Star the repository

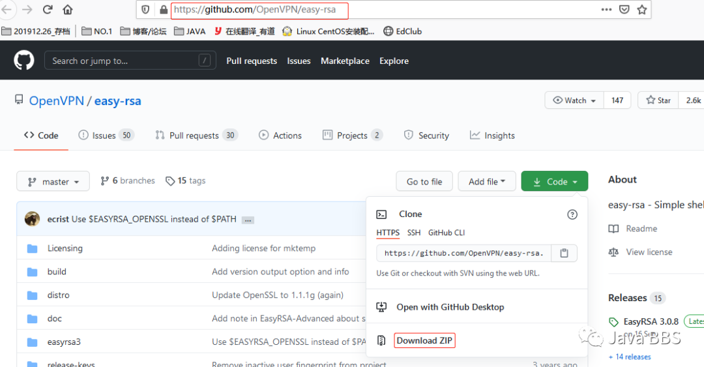click(658, 100)
